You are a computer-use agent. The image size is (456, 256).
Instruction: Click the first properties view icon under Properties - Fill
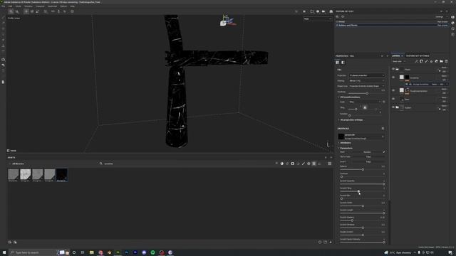(x=337, y=63)
